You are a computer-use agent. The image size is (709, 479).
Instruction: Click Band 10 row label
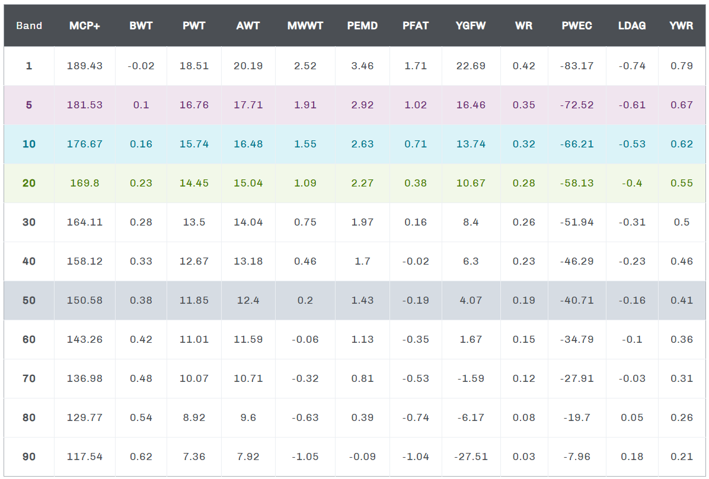[29, 144]
